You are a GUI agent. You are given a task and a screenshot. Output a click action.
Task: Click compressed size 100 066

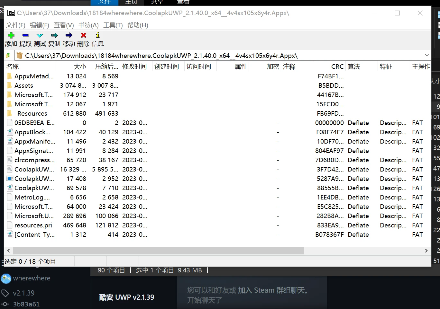click(107, 216)
